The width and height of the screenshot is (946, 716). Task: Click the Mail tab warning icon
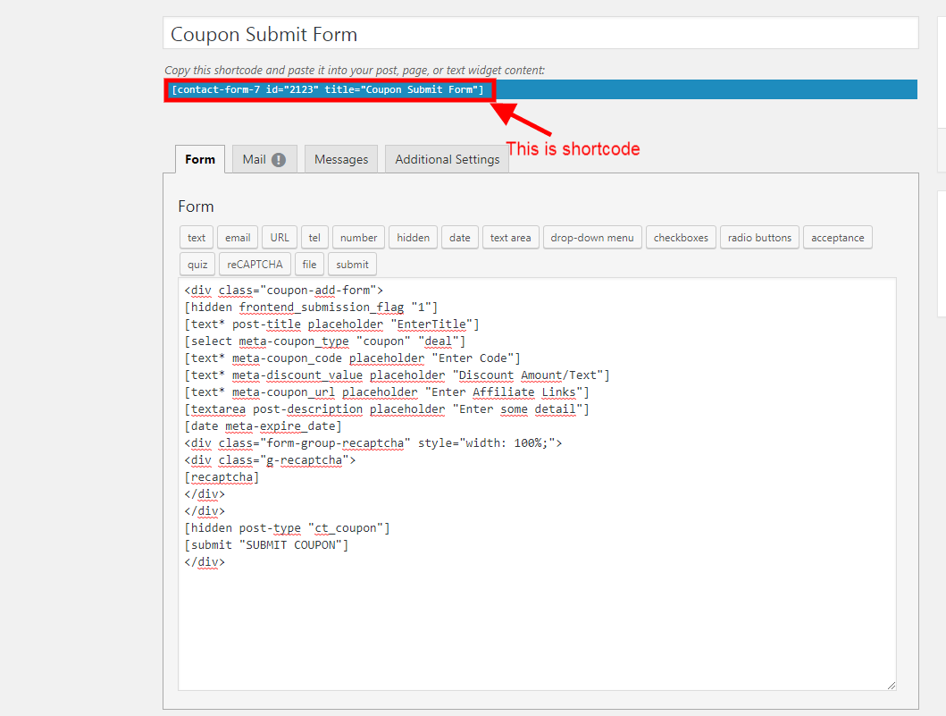click(x=279, y=160)
